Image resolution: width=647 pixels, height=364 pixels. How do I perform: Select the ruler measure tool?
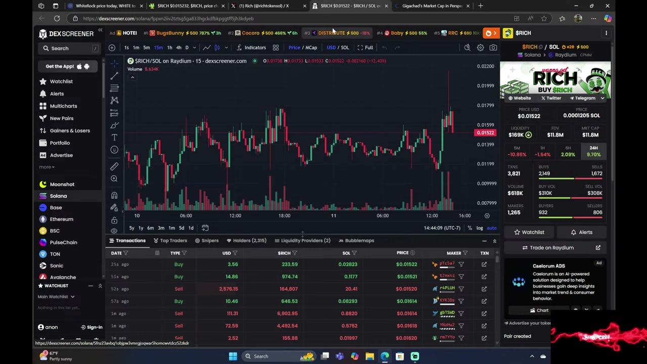click(114, 166)
